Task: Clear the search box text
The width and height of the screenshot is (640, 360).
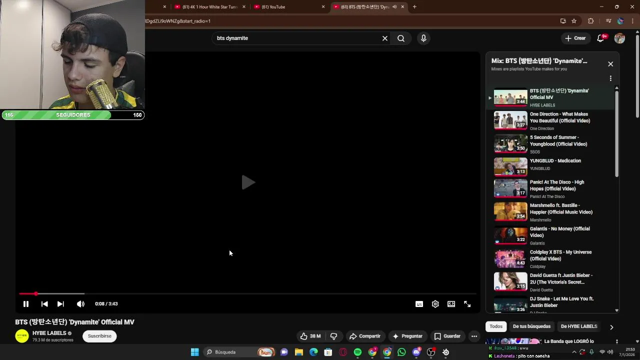Action: [x=385, y=38]
